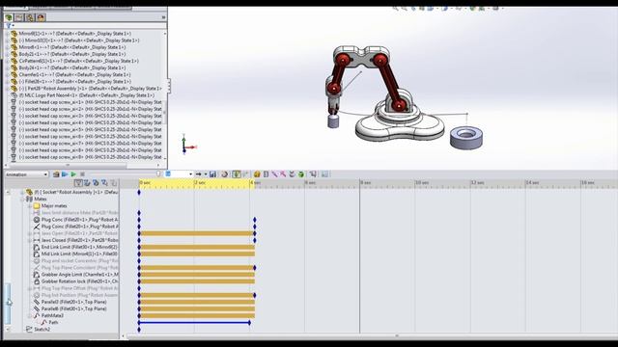This screenshot has height=347, width=618.
Task: Click the Filter Driving icon
Action: 96,183
